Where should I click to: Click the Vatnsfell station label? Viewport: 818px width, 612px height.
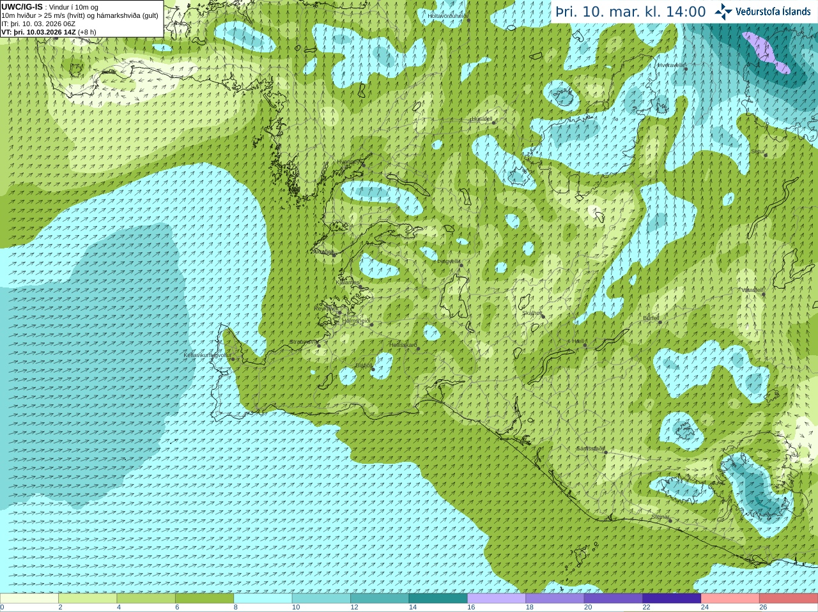[x=752, y=289]
